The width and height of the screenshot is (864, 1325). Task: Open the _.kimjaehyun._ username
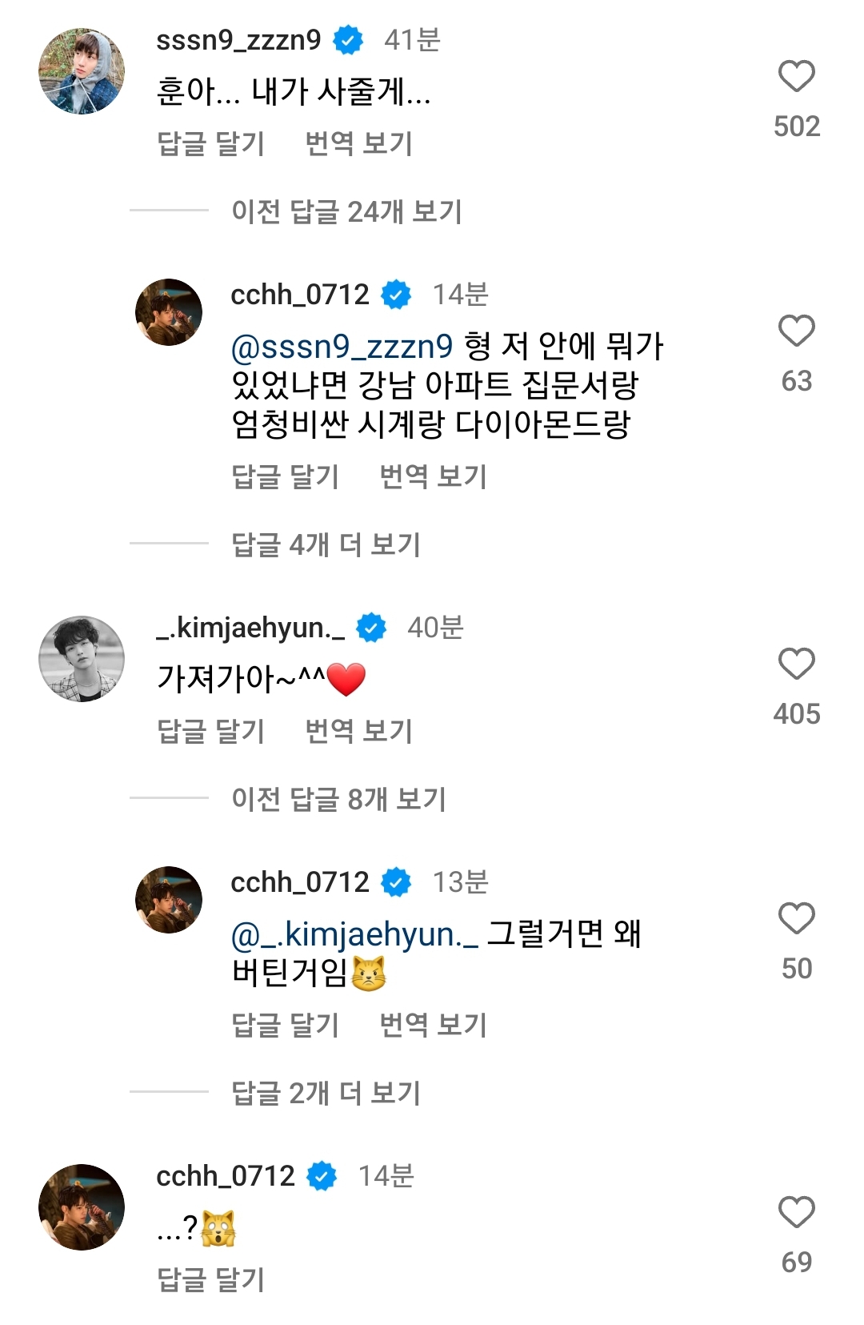coord(251,628)
